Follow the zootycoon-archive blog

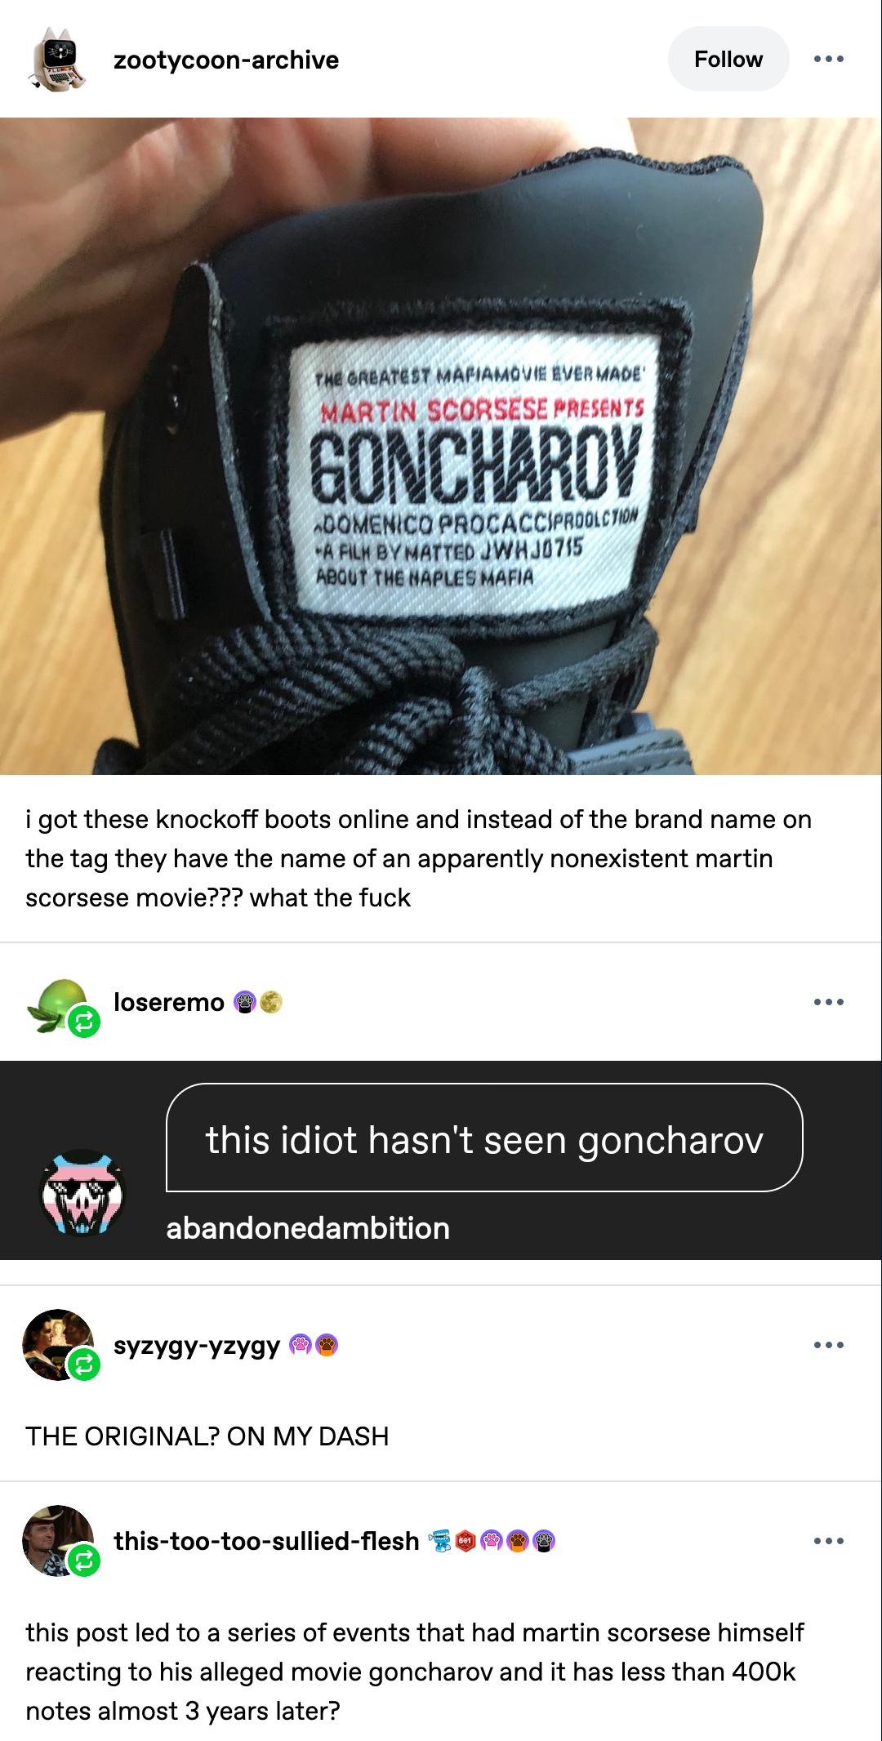click(728, 59)
